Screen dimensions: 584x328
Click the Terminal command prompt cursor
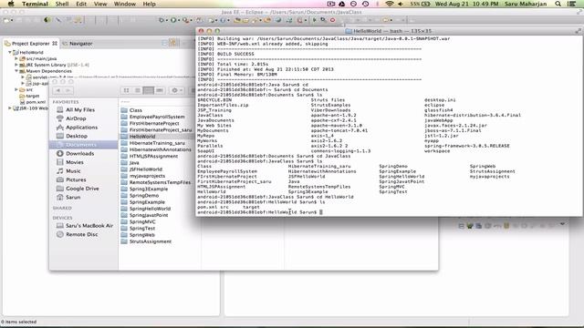click(321, 212)
